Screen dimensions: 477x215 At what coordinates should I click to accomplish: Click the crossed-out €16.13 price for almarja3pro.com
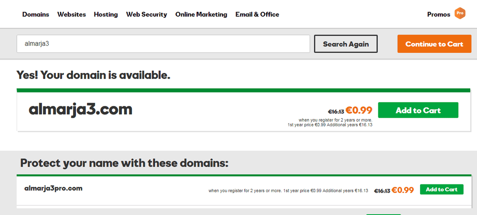click(382, 191)
